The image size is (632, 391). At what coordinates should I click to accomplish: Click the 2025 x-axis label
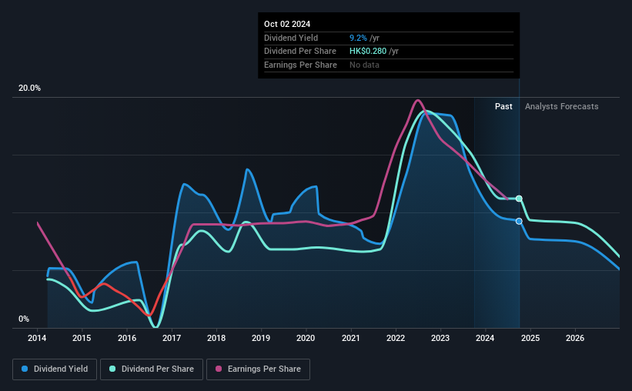point(530,338)
